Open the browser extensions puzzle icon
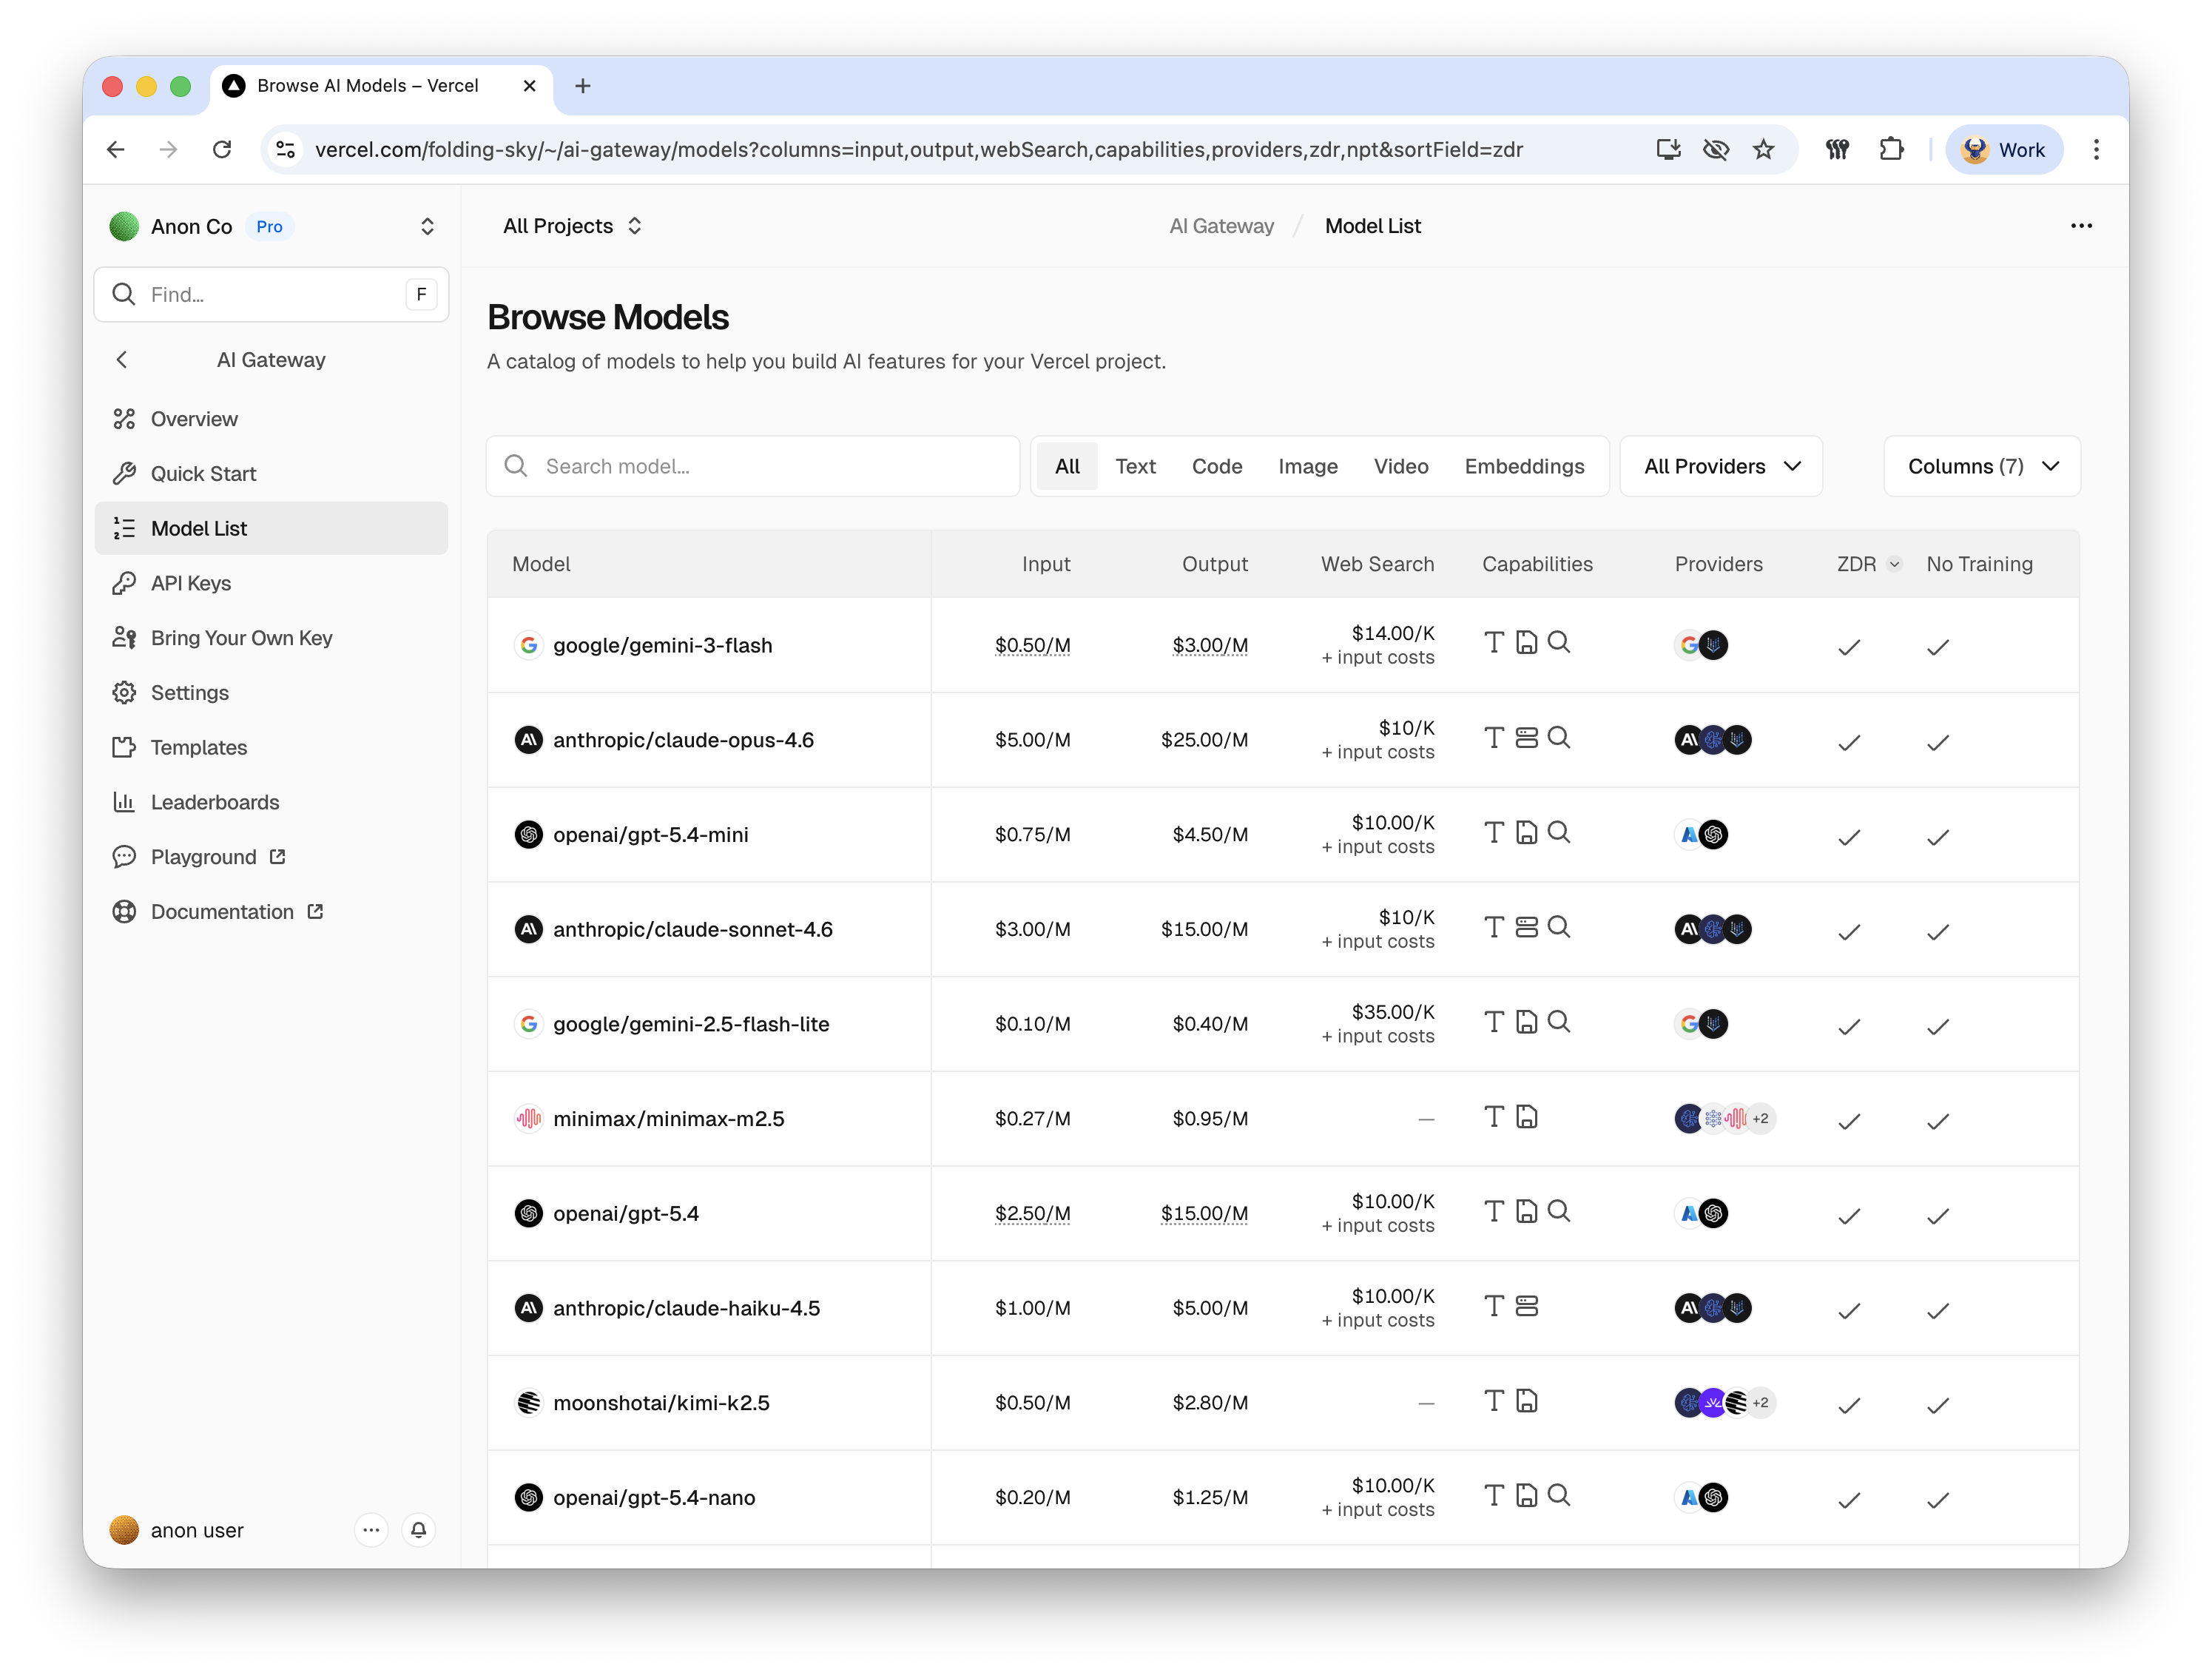The width and height of the screenshot is (2212, 1678). tap(1891, 150)
